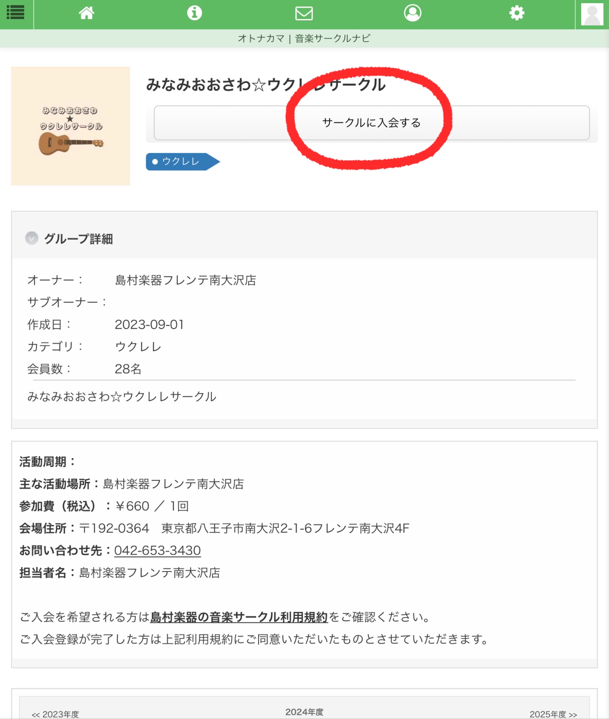Viewport: 609px width, 719px height.
Task: Click the サークルに入会する button
Action: point(372,123)
